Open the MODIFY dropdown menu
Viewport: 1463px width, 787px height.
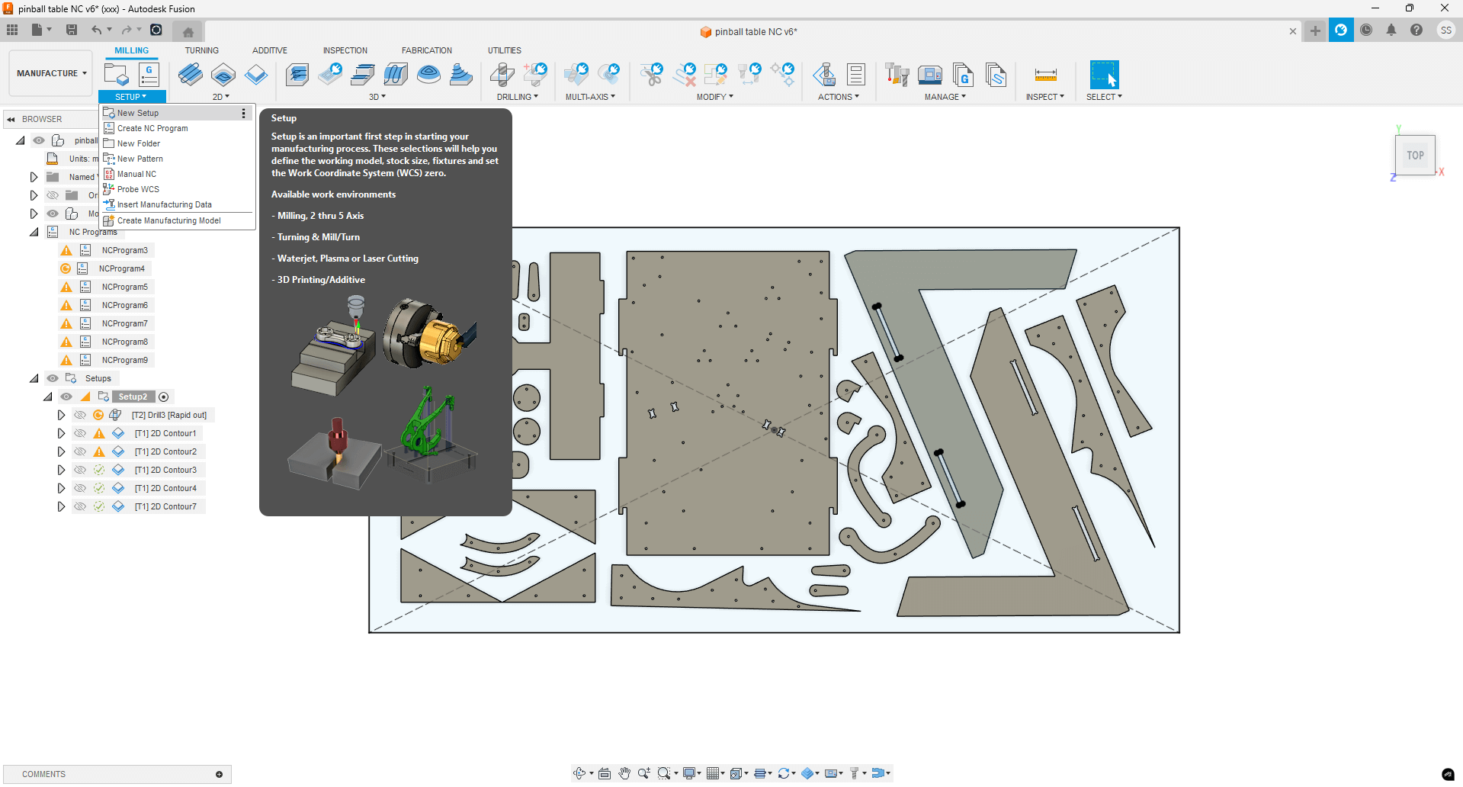click(x=715, y=97)
